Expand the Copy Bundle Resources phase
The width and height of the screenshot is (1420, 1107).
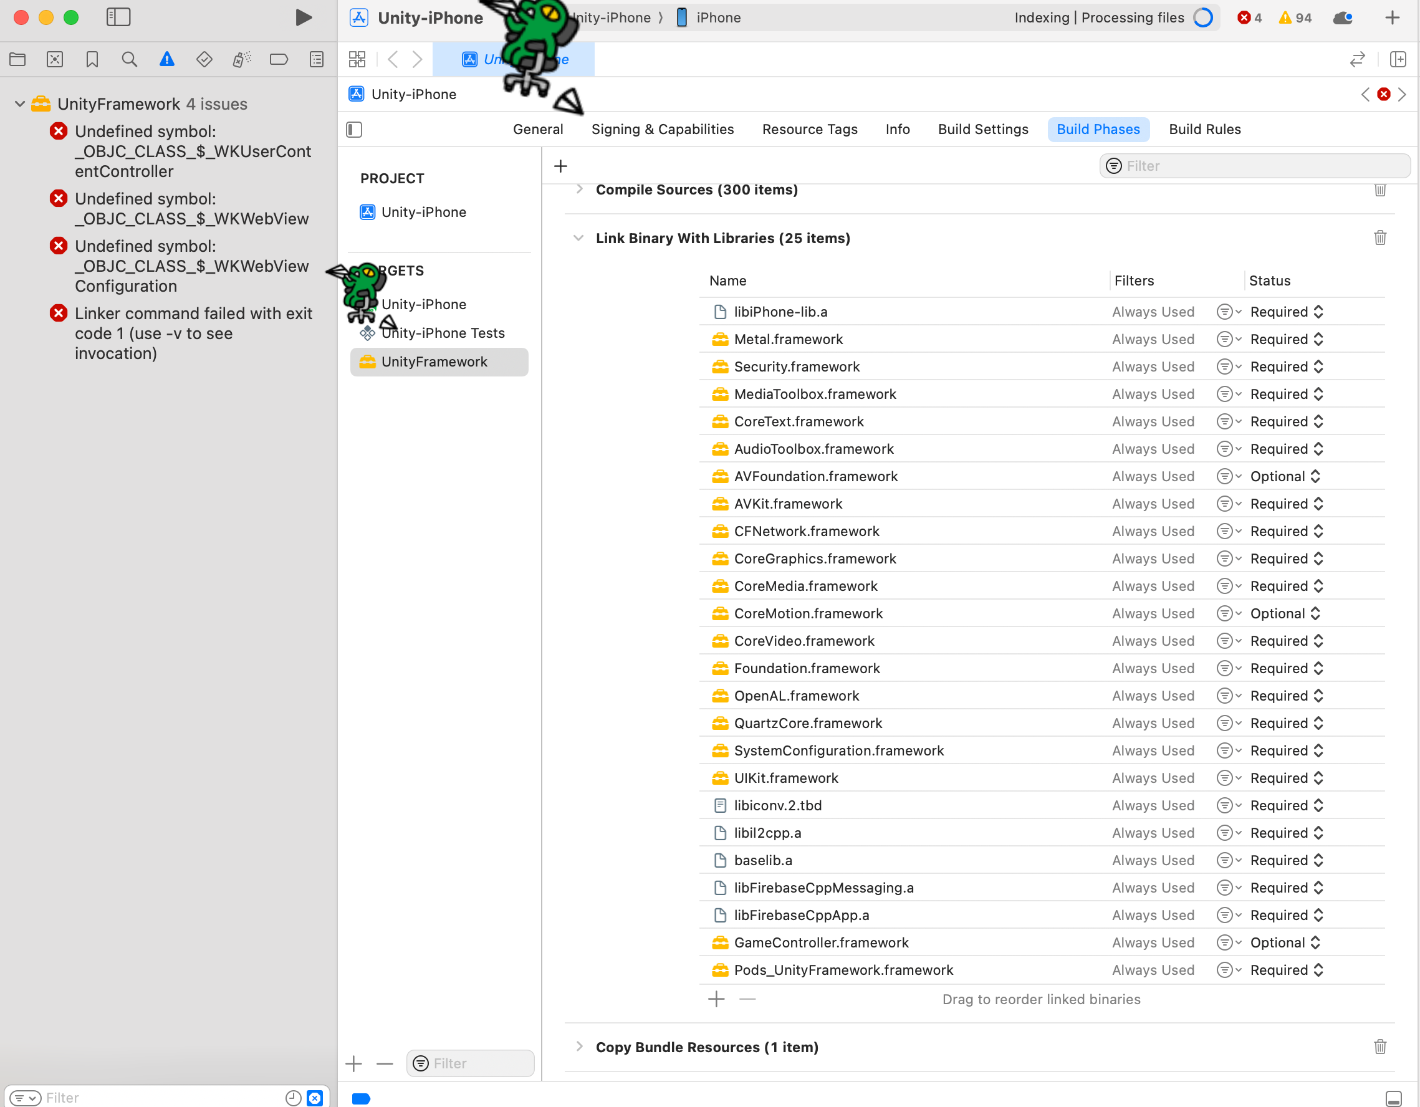tap(578, 1047)
